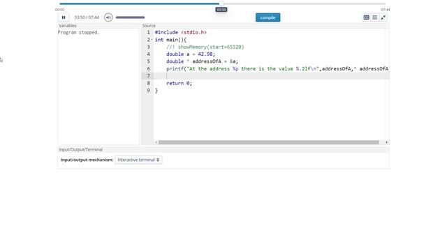Click the playback progress bar handle
The height and width of the screenshot is (251, 447).
tap(221, 3)
